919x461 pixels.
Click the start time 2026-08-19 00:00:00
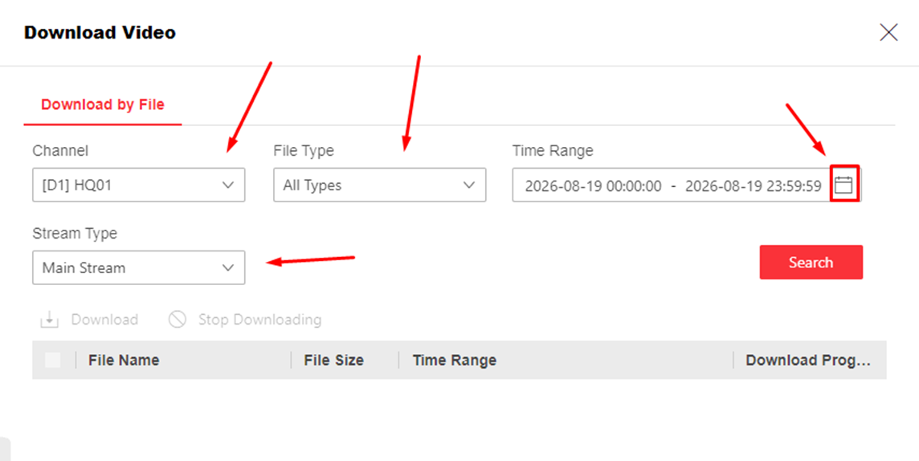pos(593,186)
